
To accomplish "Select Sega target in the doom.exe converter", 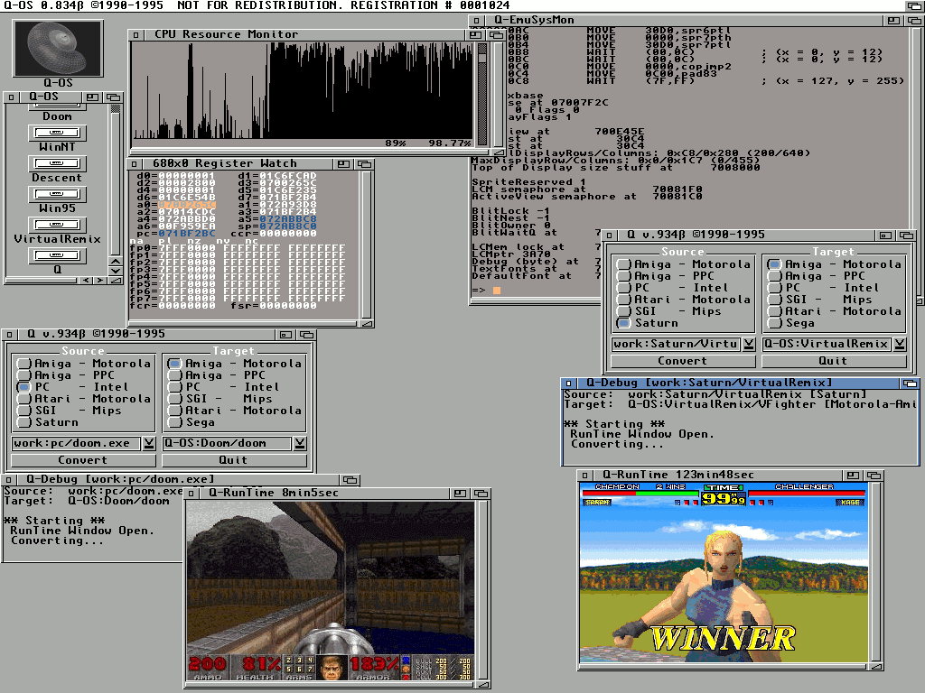I will point(174,422).
